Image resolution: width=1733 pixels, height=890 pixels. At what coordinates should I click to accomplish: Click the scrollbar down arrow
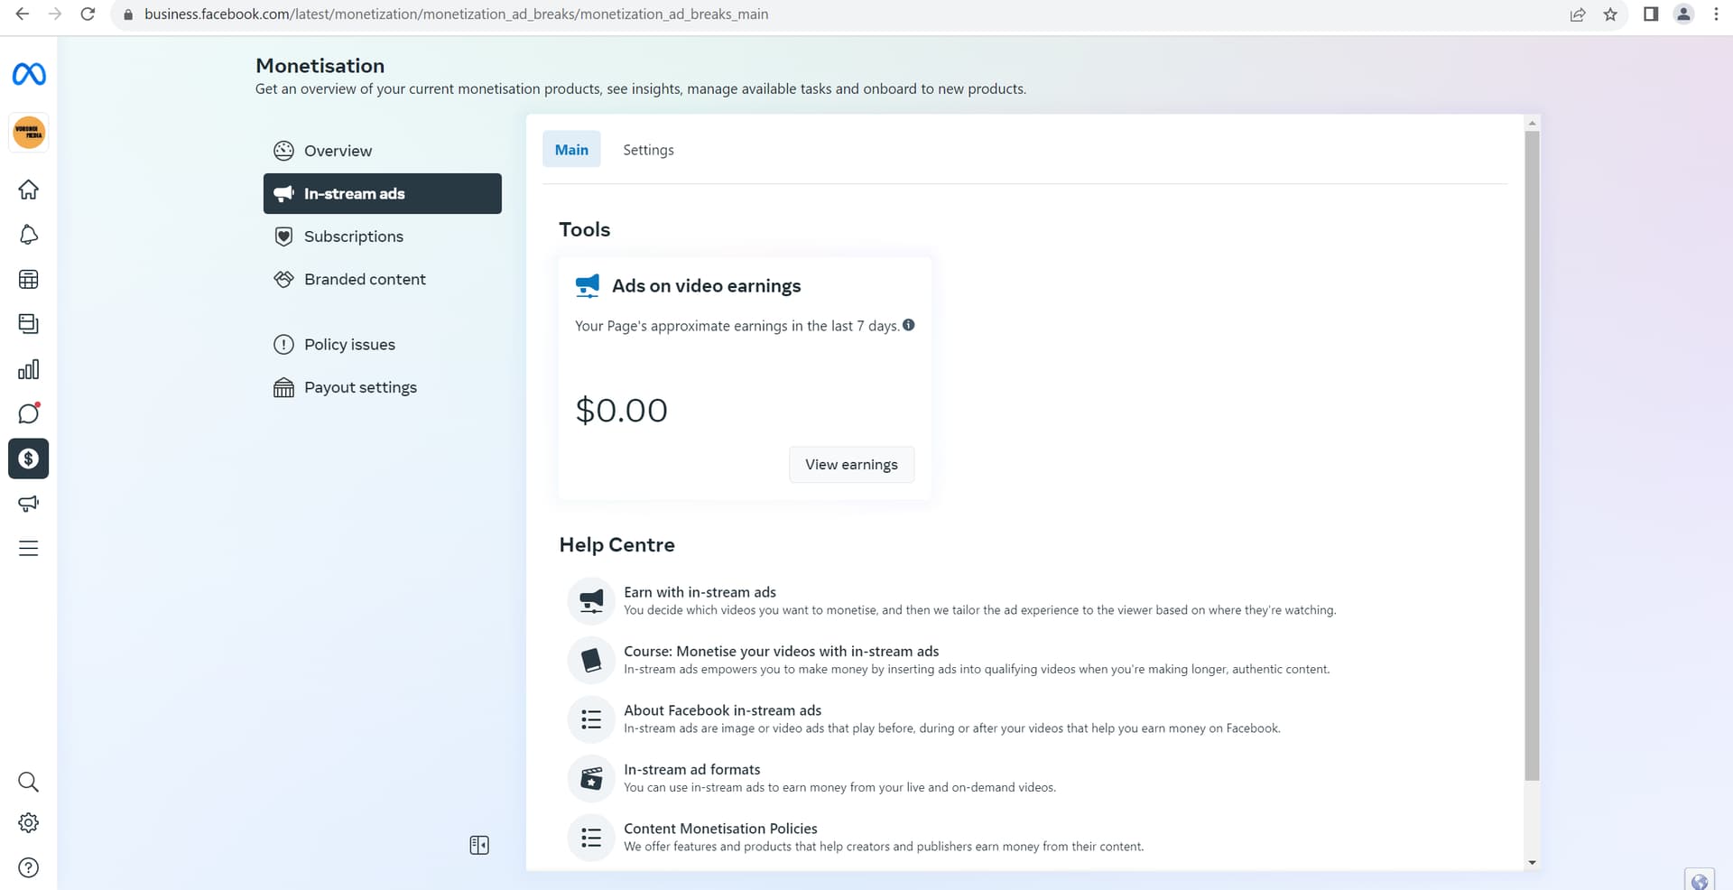tap(1532, 863)
